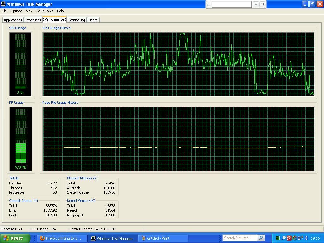Image resolution: width=324 pixels, height=243 pixels.
Task: Click the Search Desktop magnifier button
Action: 261,238
